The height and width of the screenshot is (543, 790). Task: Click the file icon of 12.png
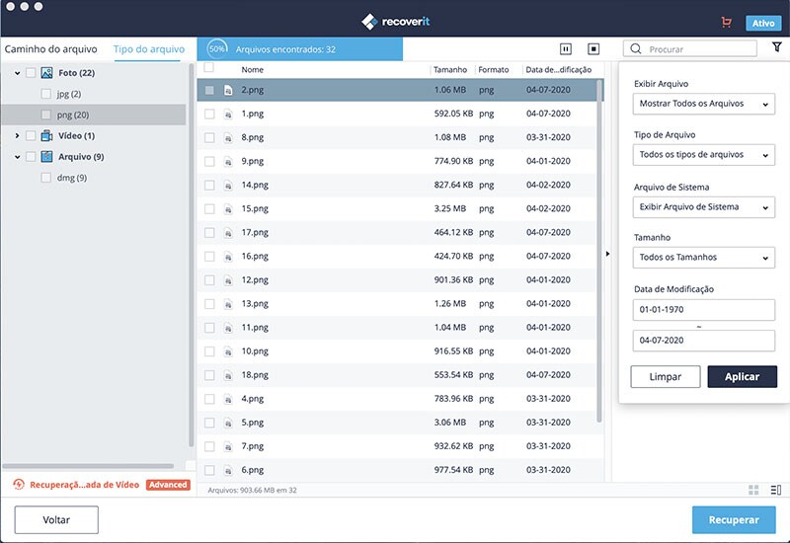[x=228, y=280]
